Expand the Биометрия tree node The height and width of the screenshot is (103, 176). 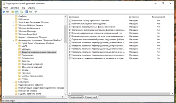click(x=13, y=82)
